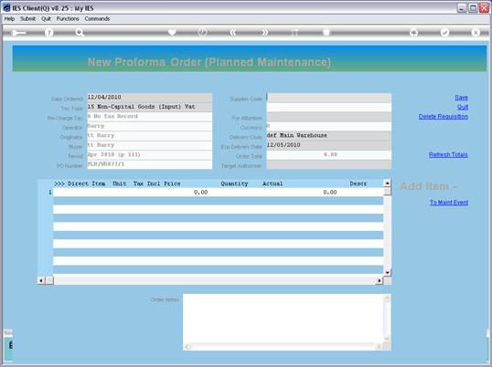492x367 pixels.
Task: Click the clock icon in the toolbar
Action: 203,32
